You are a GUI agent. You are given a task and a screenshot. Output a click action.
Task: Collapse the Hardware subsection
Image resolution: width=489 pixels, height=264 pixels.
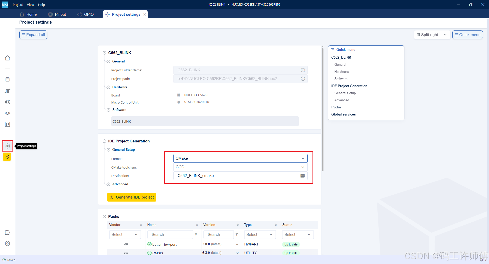tap(108, 87)
